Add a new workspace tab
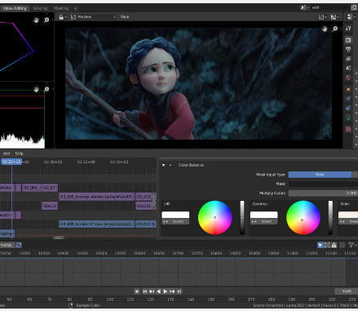 [x=76, y=8]
